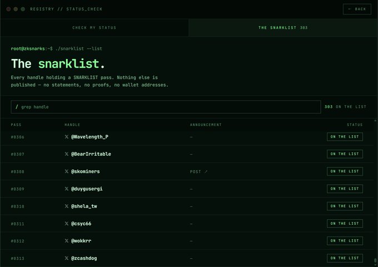Click pass number #0309
This screenshot has height=267, width=378.
(18, 189)
